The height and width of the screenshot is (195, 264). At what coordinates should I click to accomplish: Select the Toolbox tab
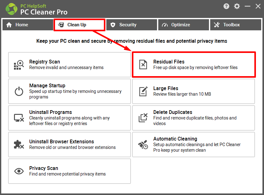[x=235, y=25]
